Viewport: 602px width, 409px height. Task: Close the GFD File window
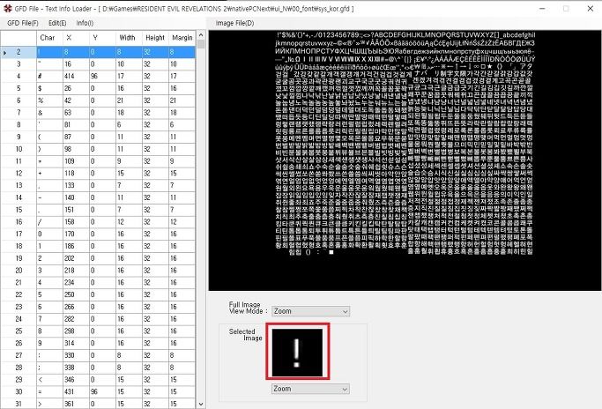click(x=590, y=9)
